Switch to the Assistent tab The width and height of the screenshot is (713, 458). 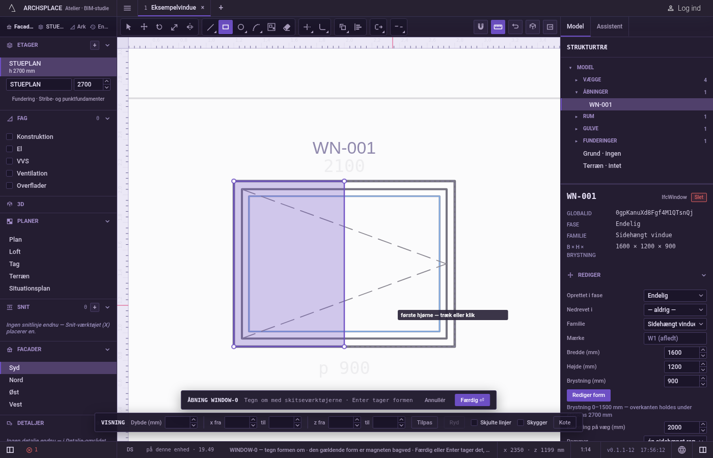click(610, 26)
